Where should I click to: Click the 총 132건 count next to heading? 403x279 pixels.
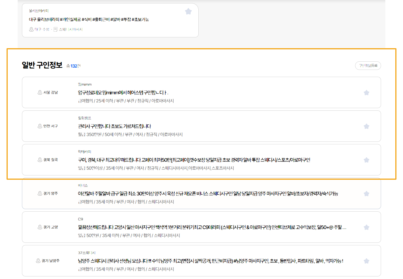click(x=74, y=66)
